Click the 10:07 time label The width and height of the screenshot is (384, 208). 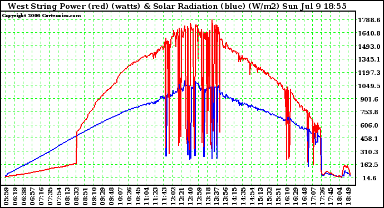[120, 196]
